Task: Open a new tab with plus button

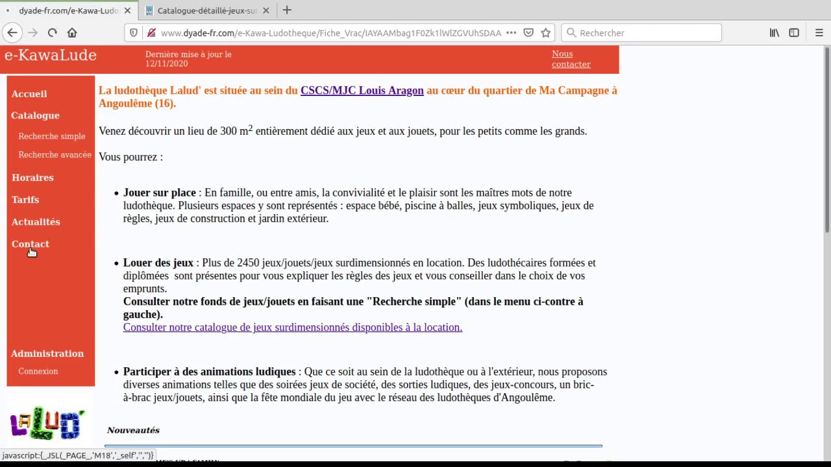Action: pyautogui.click(x=287, y=10)
